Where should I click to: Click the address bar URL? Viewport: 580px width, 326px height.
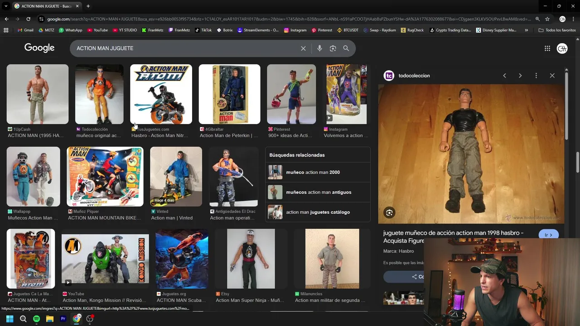pos(289,19)
